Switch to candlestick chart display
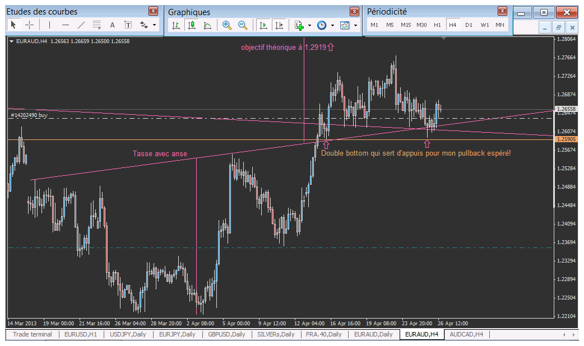Image resolution: width=584 pixels, height=346 pixels. [192, 25]
